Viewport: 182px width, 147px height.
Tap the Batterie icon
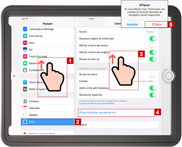click(25, 63)
